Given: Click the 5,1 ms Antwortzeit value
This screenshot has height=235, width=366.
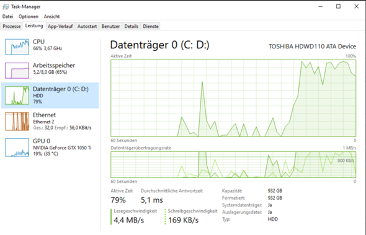Looking at the screenshot, I should (x=152, y=200).
